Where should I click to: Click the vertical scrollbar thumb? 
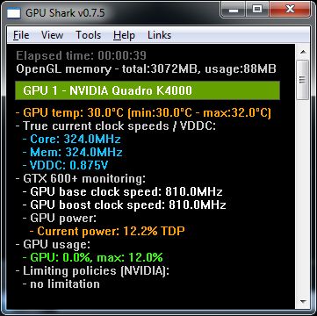pyautogui.click(x=303, y=80)
